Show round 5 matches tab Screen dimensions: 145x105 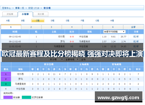tap(93, 27)
